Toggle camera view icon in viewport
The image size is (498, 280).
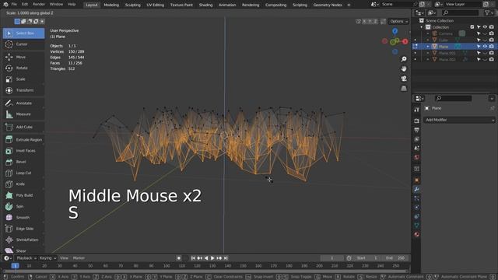click(404, 79)
